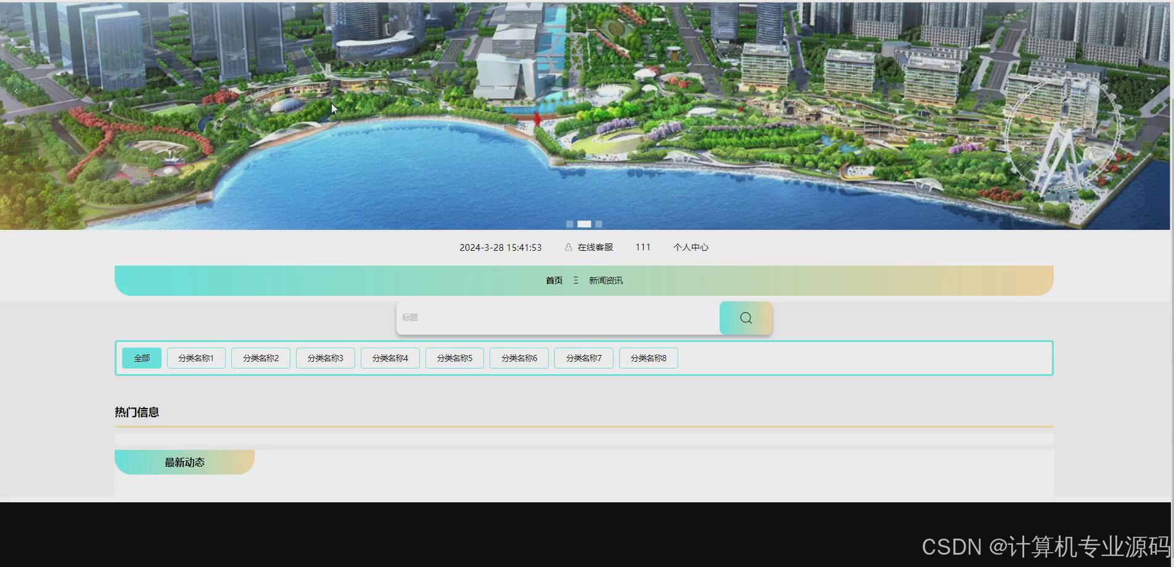
Task: Select the 分类名称1 category button
Action: [195, 357]
